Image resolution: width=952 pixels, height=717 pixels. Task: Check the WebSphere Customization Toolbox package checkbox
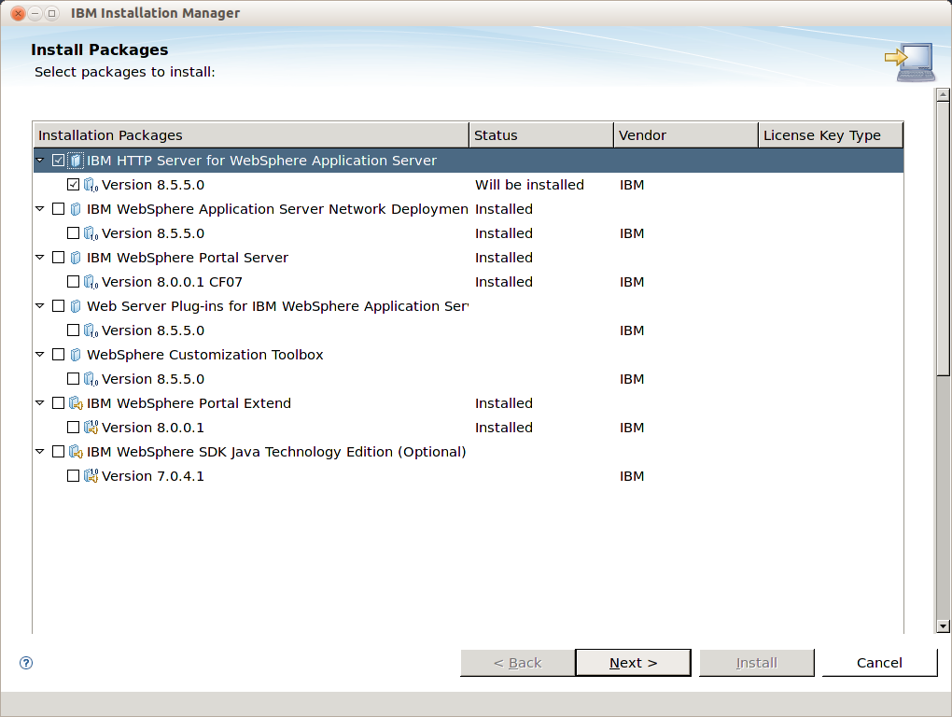[x=58, y=355]
